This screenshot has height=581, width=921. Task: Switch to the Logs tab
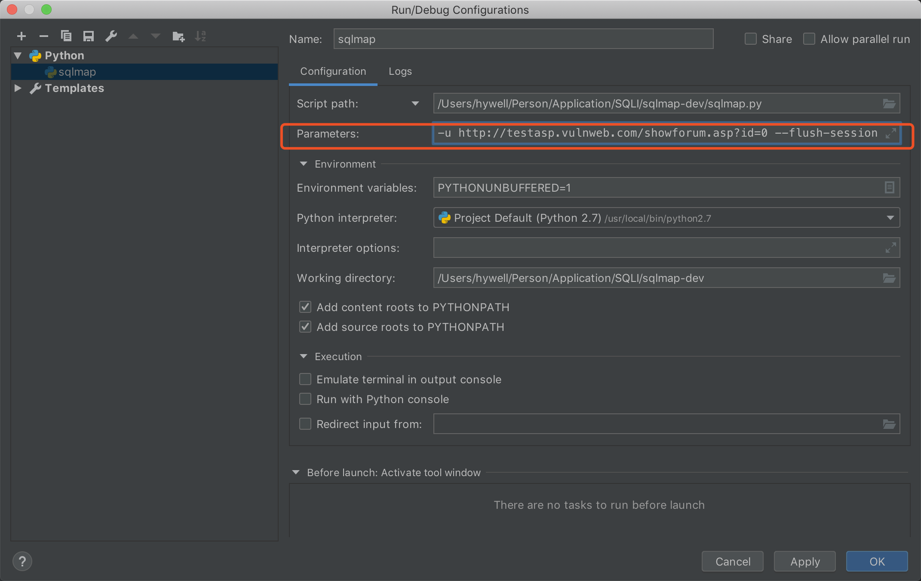coord(399,71)
